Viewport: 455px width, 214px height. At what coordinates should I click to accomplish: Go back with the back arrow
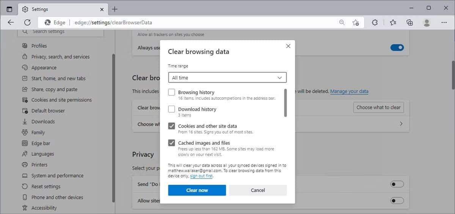[11, 22]
